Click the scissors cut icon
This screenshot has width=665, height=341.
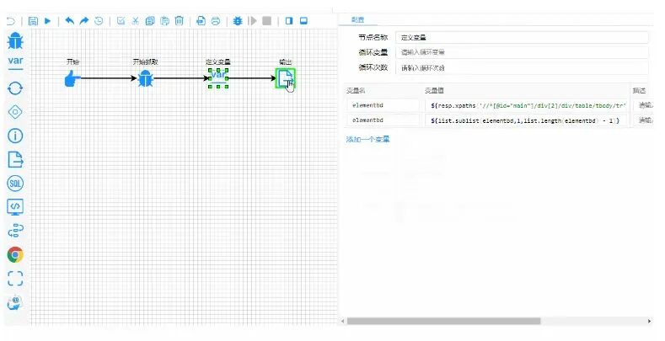135,20
